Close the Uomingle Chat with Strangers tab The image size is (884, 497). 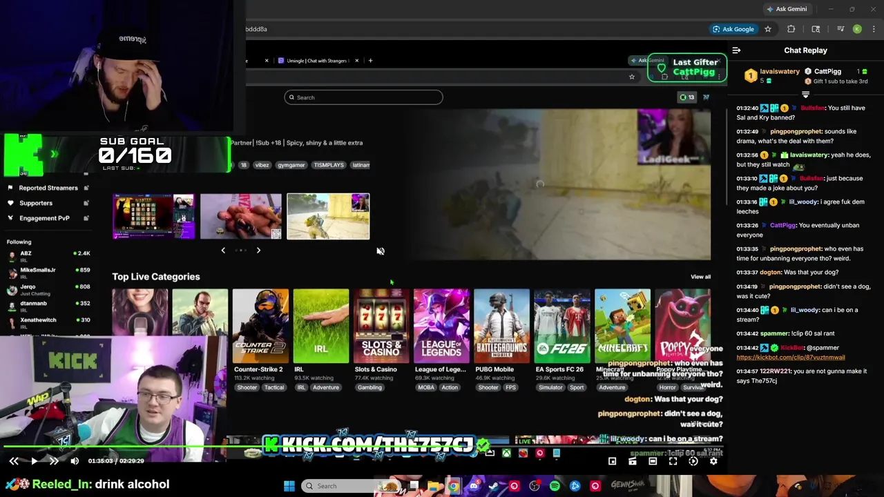click(x=356, y=61)
